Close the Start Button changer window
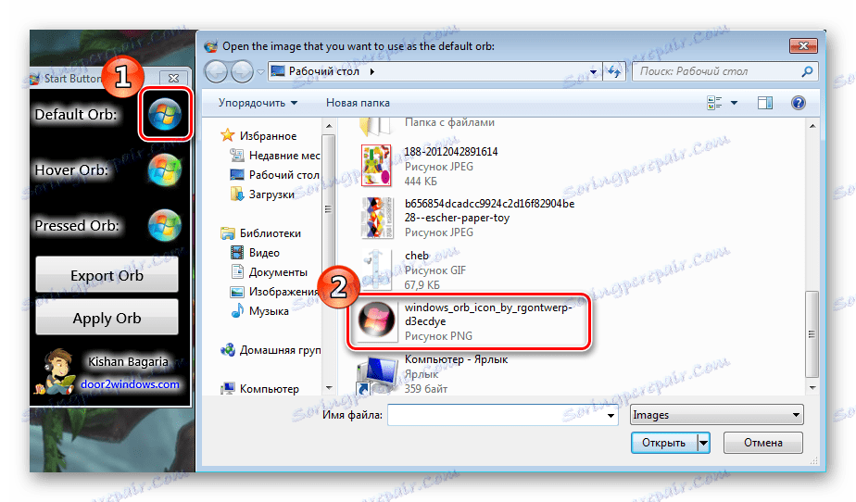 [173, 78]
